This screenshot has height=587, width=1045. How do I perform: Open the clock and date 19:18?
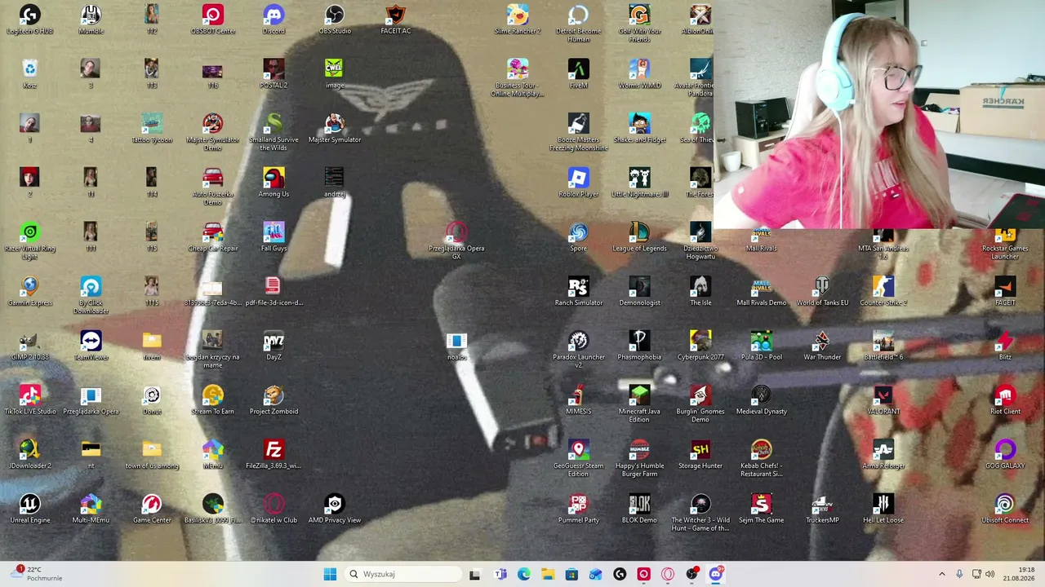(x=1018, y=574)
